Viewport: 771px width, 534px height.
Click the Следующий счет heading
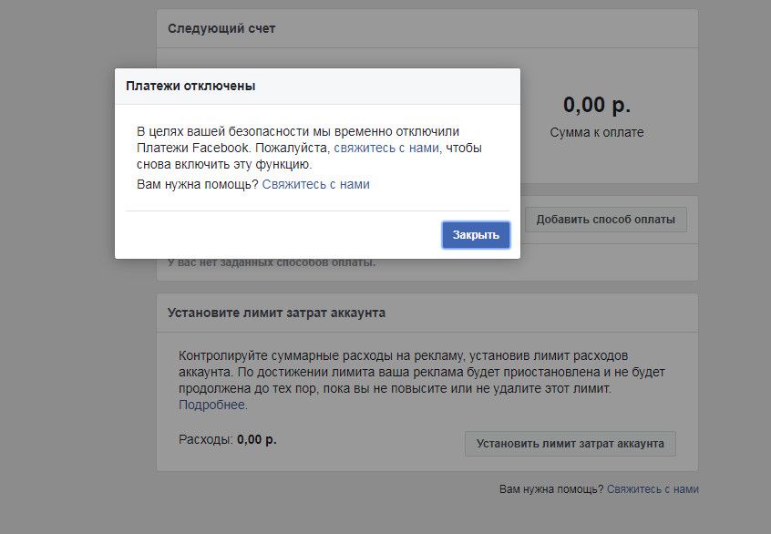pyautogui.click(x=221, y=28)
